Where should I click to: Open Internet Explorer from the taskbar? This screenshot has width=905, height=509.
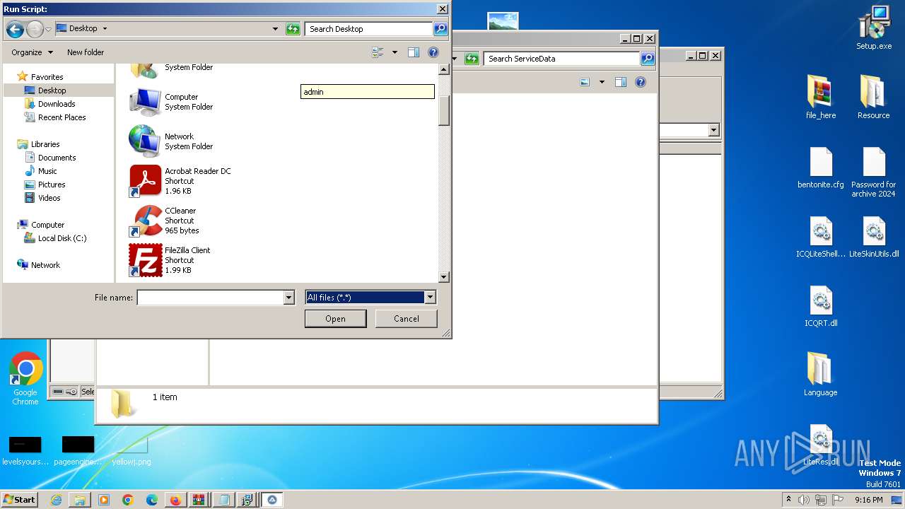(56, 500)
